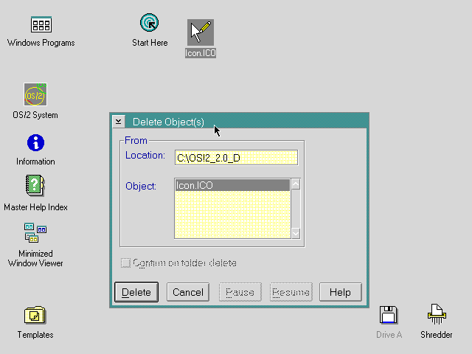472x354 pixels.
Task: Select the Start Here icon
Action: tap(149, 23)
